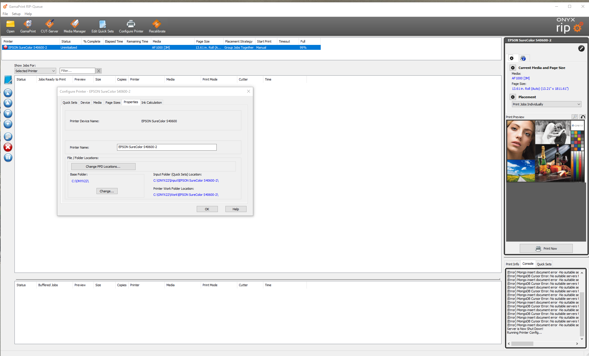The width and height of the screenshot is (589, 356).
Task: Click the Configure Printer toolbar icon
Action: point(131,26)
